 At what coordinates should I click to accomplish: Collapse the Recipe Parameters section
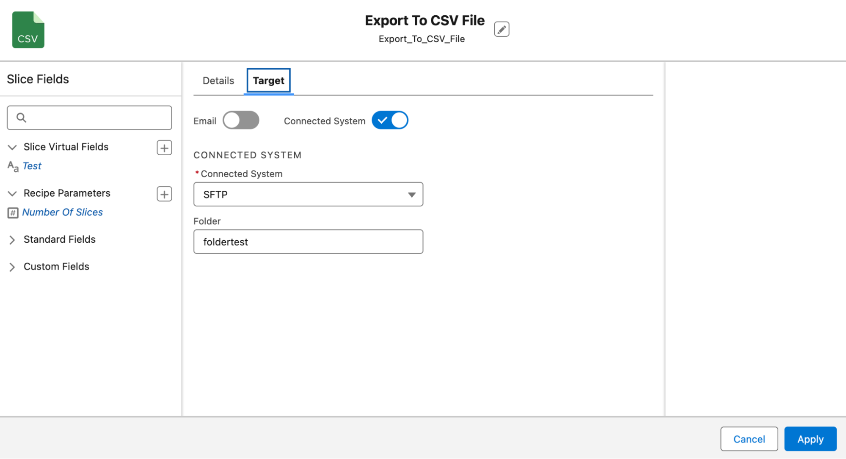click(x=12, y=194)
